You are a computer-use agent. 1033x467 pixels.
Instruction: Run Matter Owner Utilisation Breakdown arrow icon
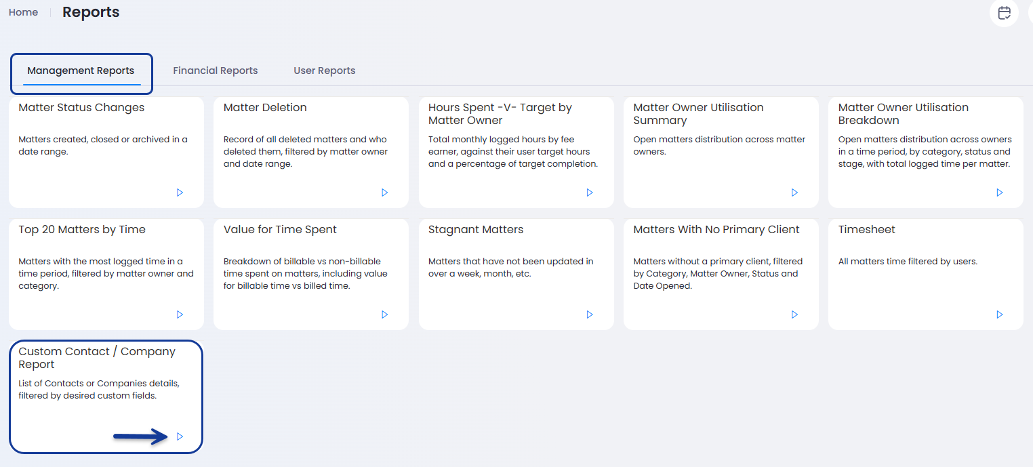coord(999,192)
